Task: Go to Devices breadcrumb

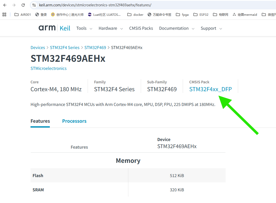Action: 38,48
